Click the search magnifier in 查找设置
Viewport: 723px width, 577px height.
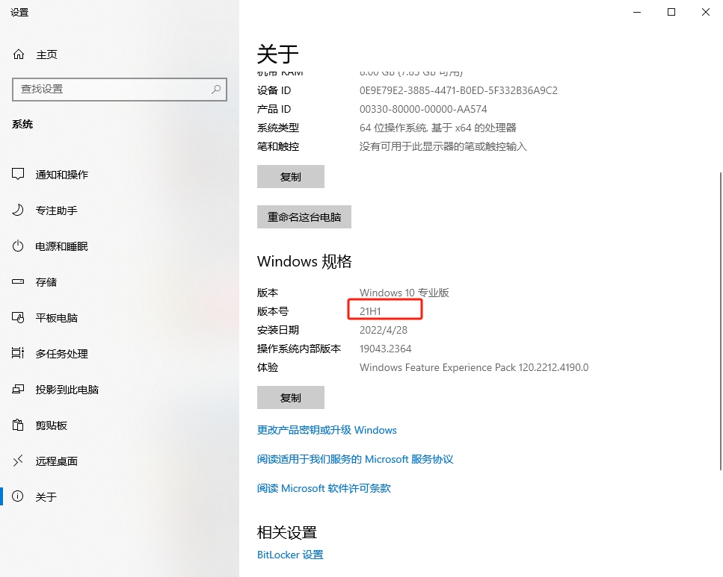(215, 89)
